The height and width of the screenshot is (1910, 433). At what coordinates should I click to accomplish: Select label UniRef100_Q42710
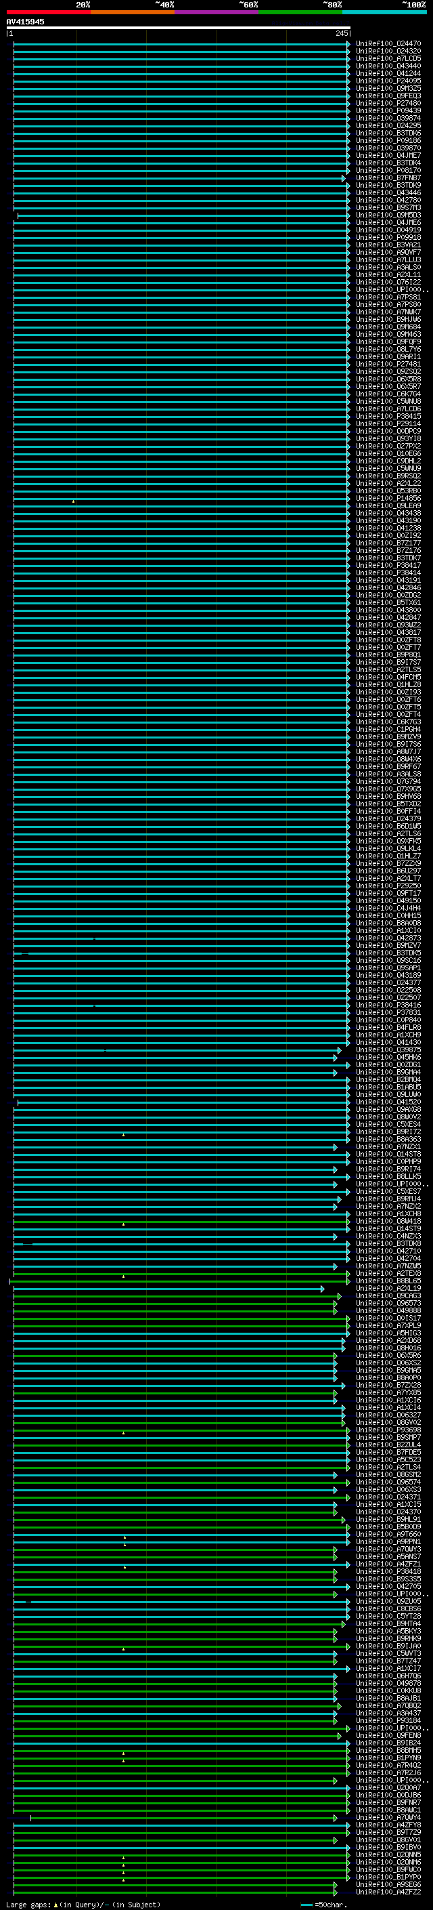click(x=388, y=1251)
